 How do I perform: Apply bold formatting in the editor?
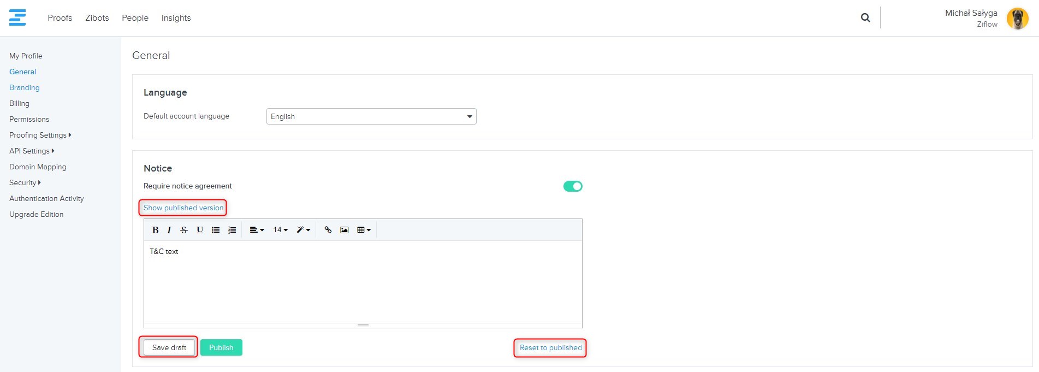click(155, 230)
